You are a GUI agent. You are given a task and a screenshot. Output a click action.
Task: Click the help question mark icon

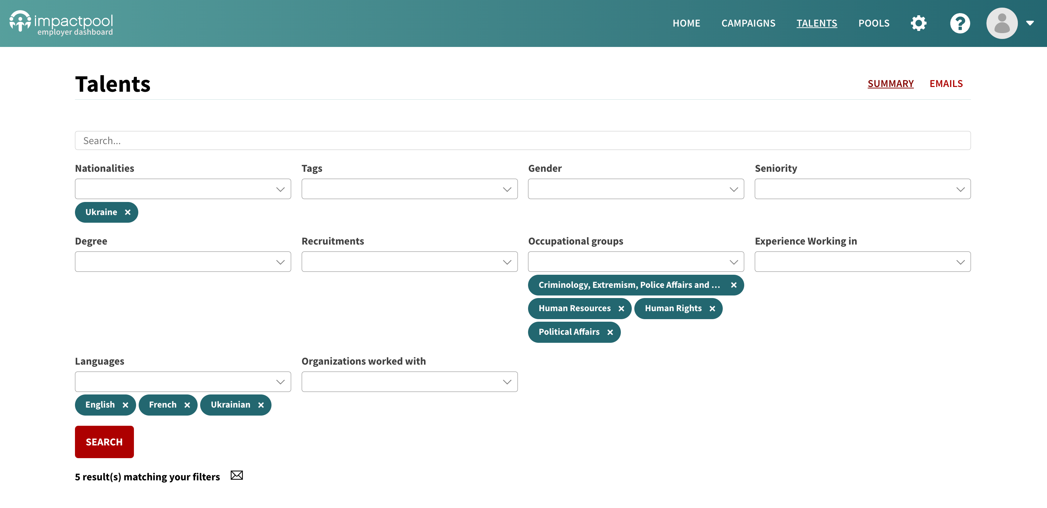pyautogui.click(x=960, y=23)
